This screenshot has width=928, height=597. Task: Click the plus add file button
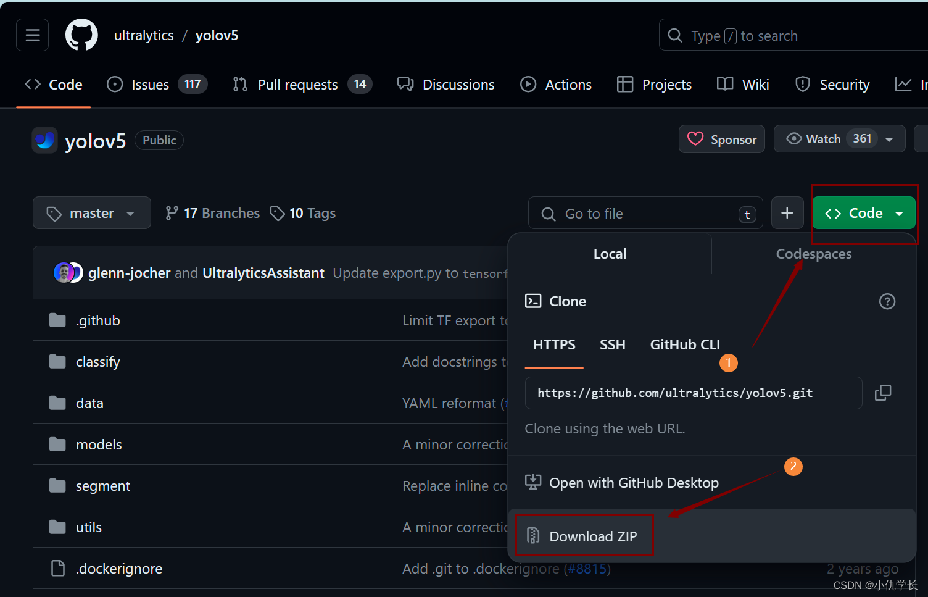point(787,213)
